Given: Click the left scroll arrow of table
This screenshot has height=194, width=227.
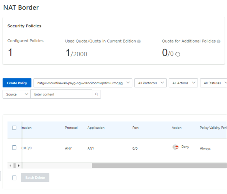Looking at the screenshot, I should click(x=10, y=166).
